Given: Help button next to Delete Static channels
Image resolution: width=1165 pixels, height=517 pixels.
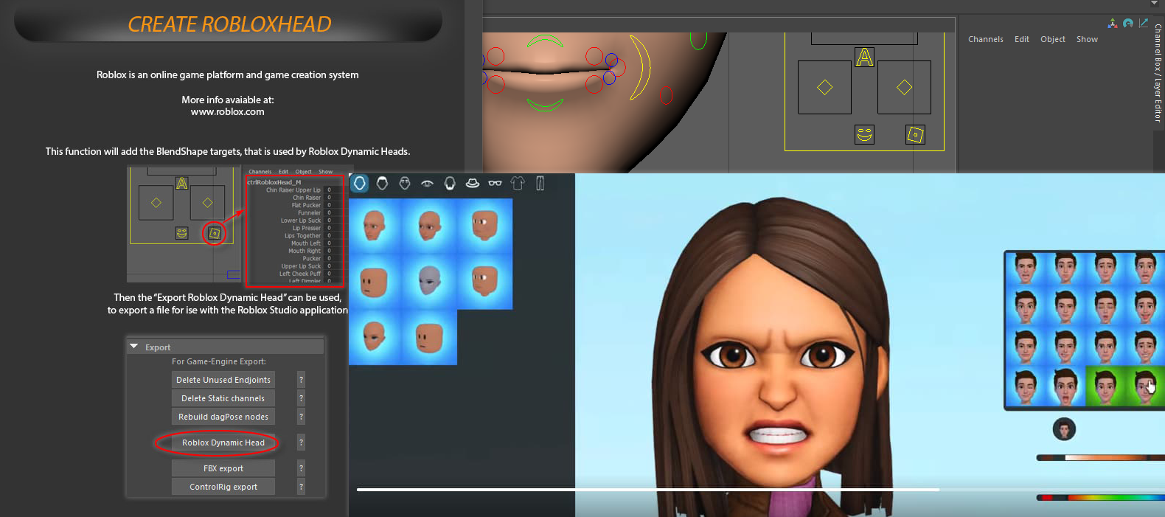Looking at the screenshot, I should click(x=301, y=398).
